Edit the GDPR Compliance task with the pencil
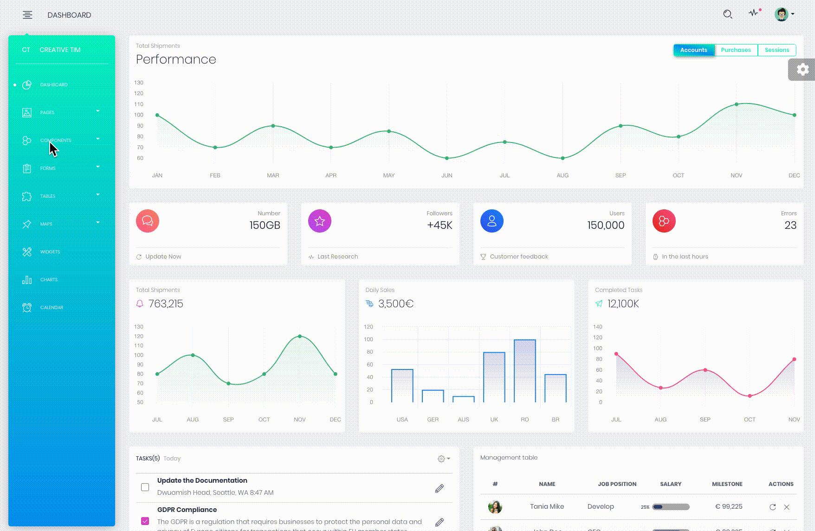 click(x=438, y=522)
